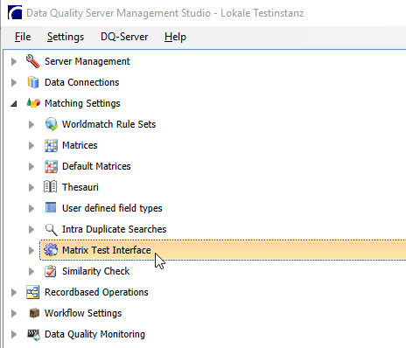Select the Recordbased Operations item
Viewport: 406px width, 348px height.
[96, 292]
